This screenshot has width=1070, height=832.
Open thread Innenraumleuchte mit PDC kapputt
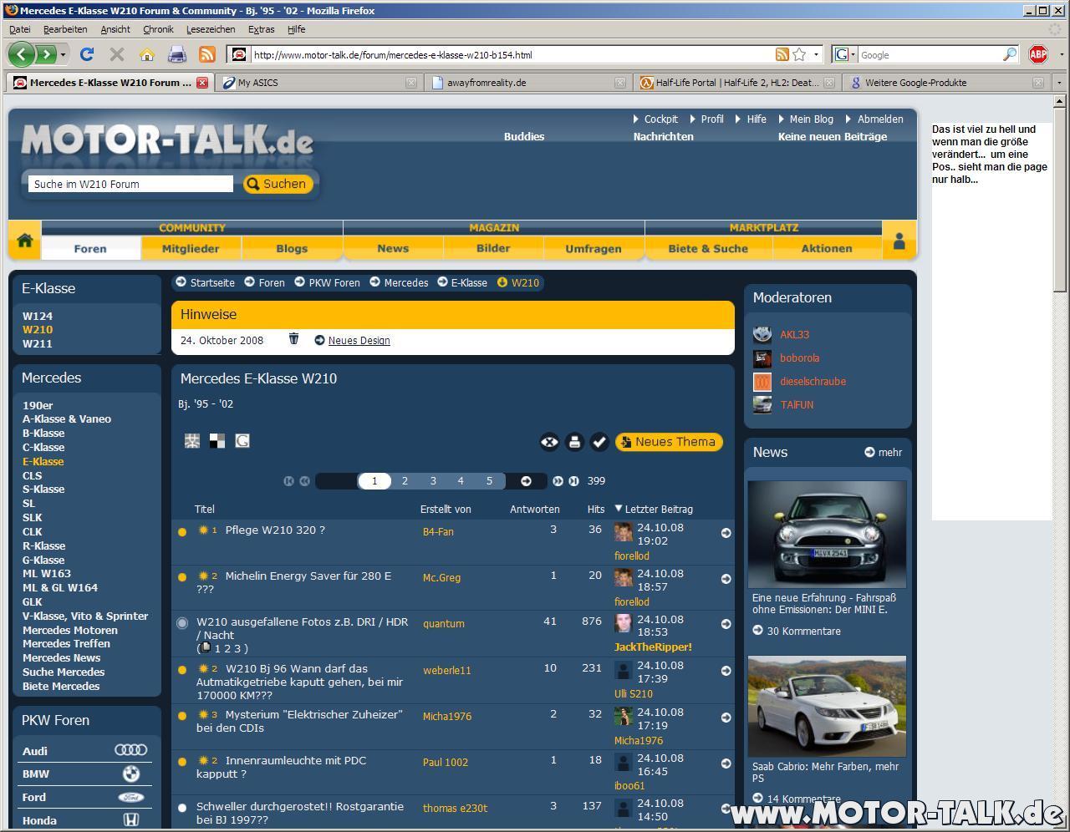pos(281,767)
